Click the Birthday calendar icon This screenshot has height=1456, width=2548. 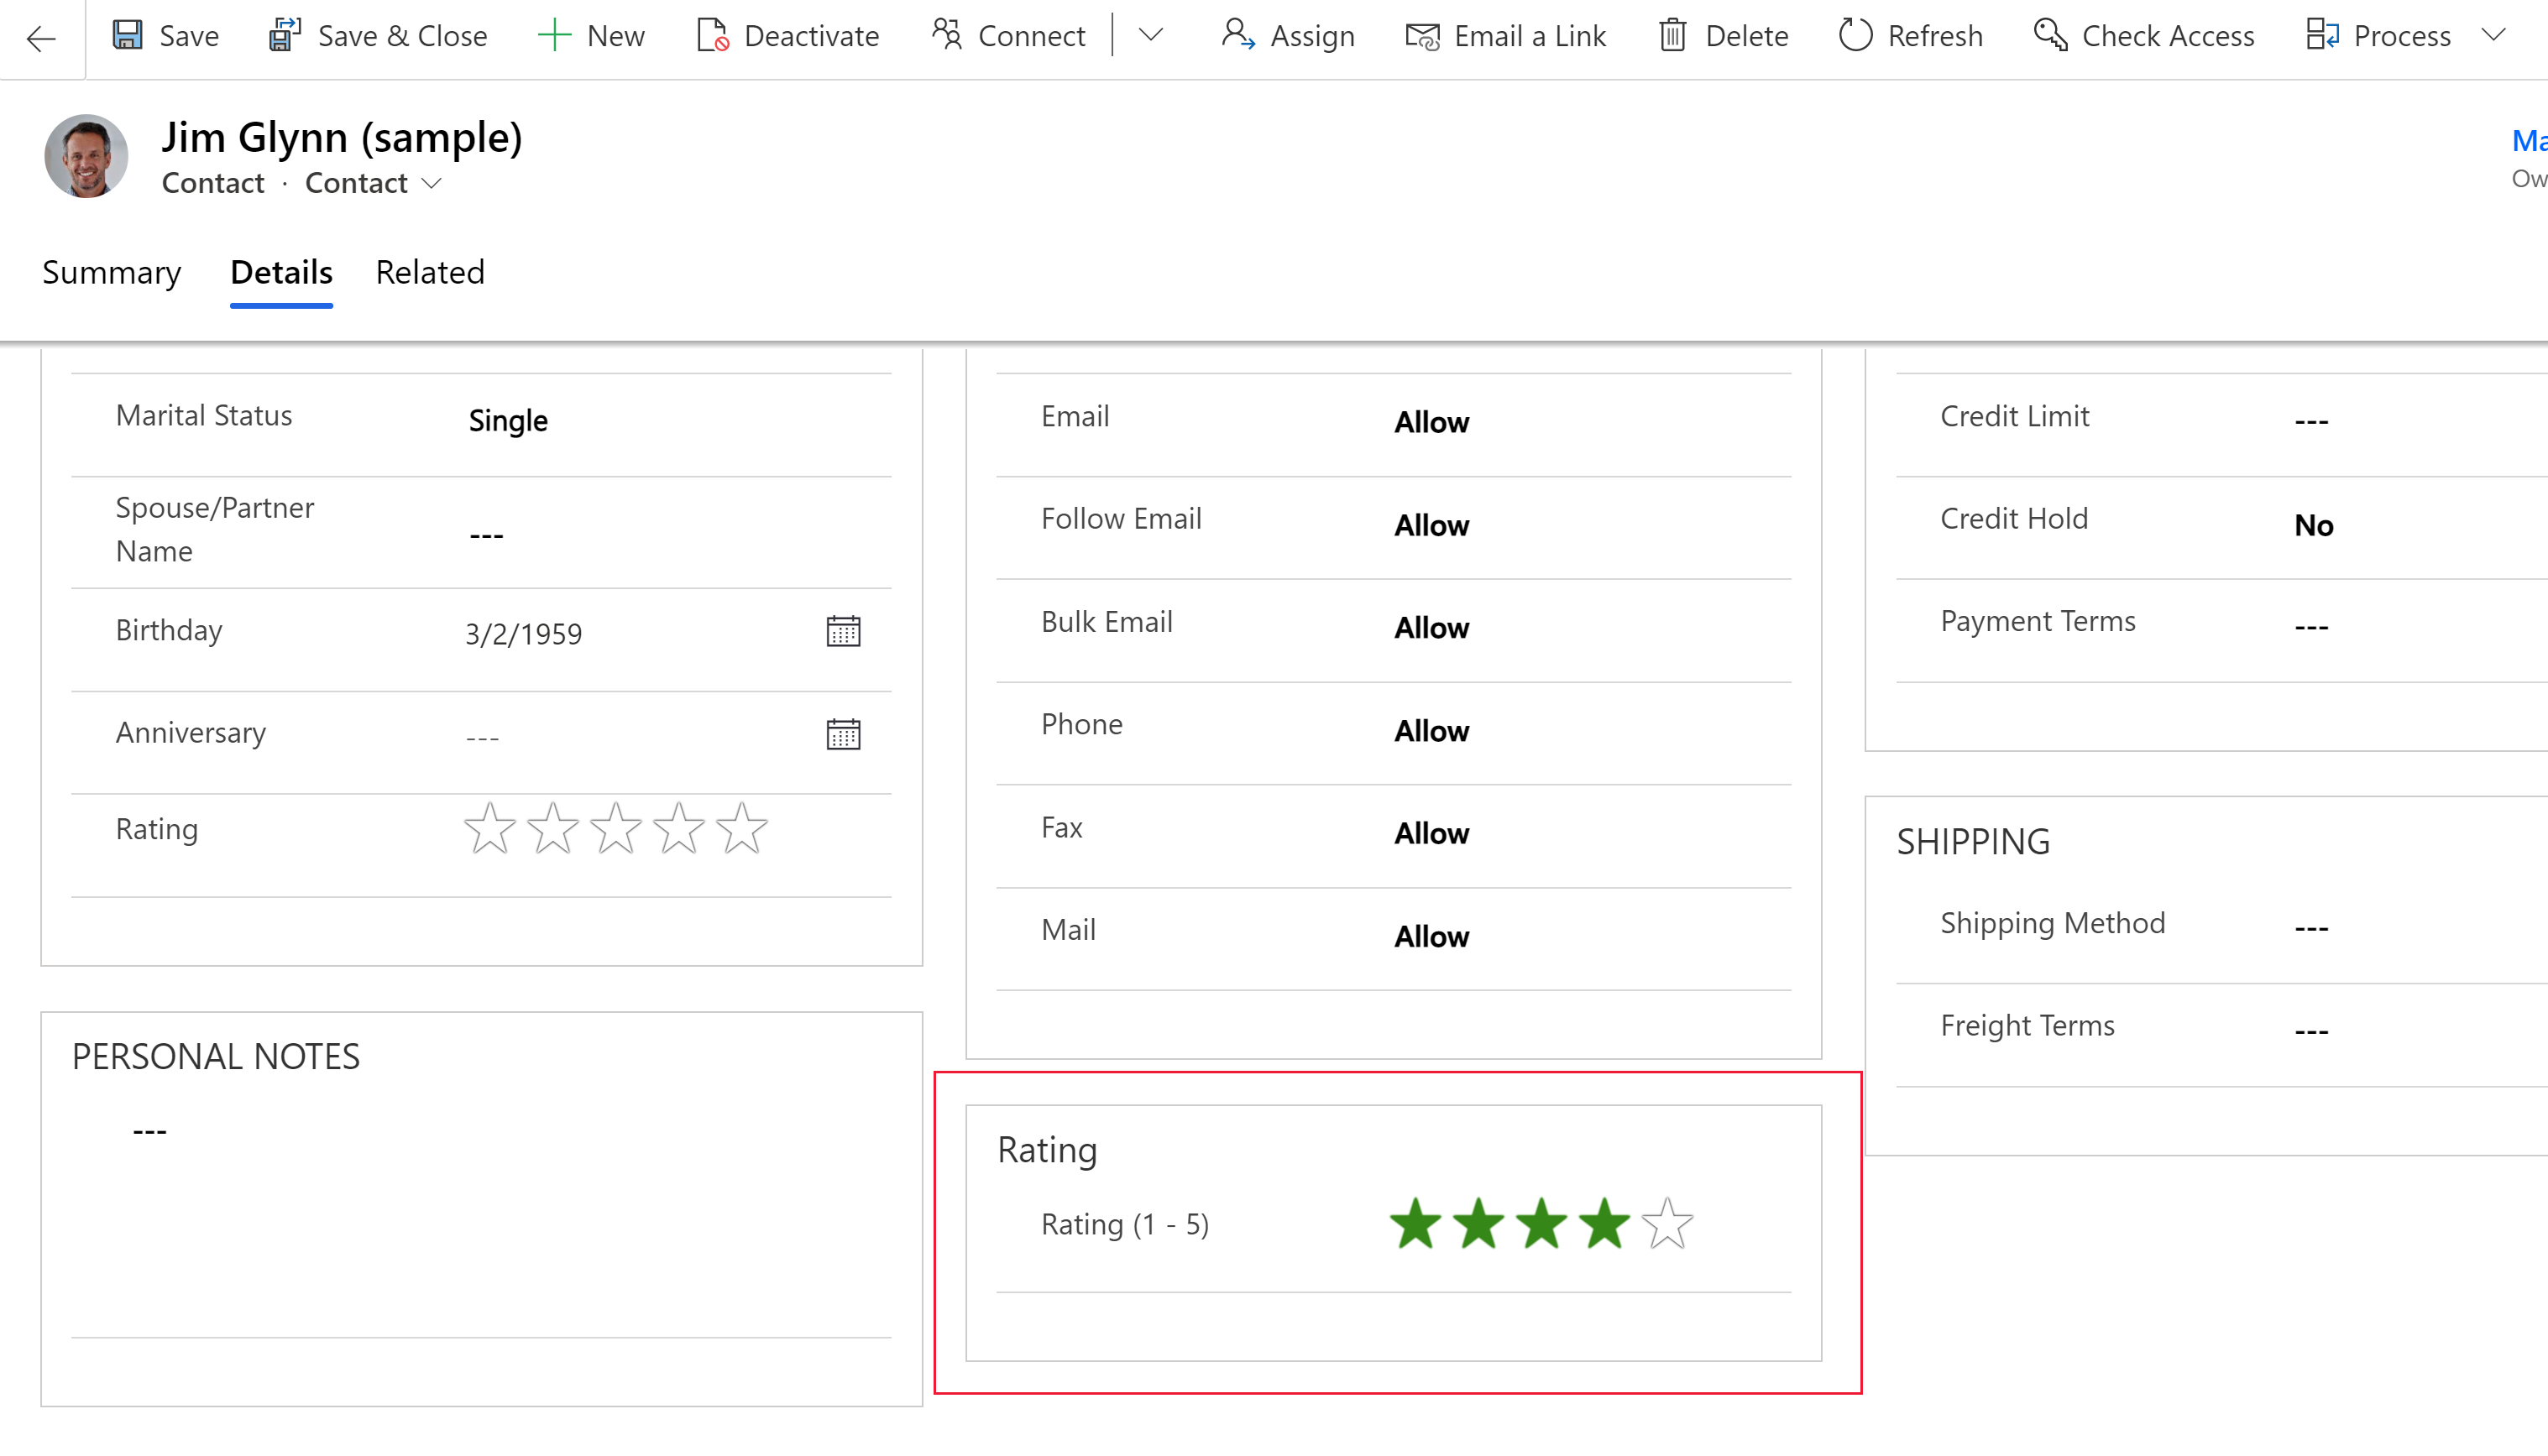pyautogui.click(x=844, y=632)
